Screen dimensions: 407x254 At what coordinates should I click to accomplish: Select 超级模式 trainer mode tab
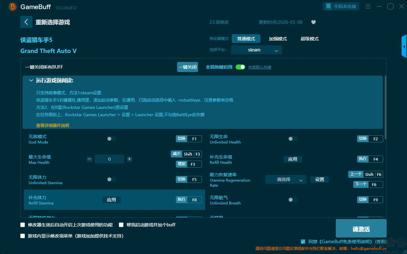310,39
